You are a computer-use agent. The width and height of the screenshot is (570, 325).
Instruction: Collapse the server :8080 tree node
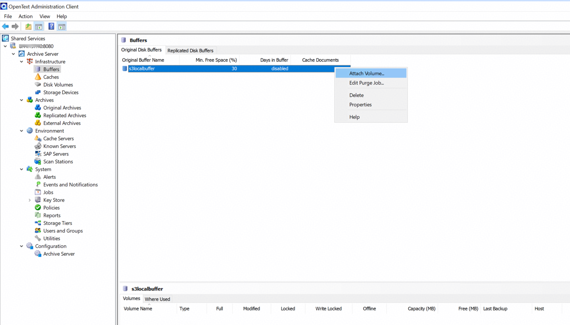coord(5,46)
